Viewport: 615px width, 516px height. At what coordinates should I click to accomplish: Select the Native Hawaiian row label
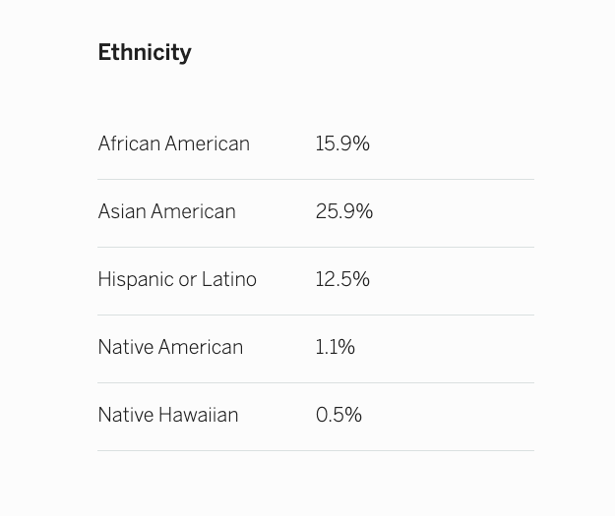[x=168, y=416]
